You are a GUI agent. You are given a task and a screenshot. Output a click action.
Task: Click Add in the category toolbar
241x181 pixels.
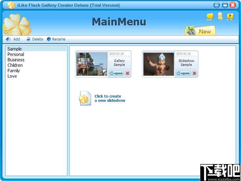click(13, 39)
